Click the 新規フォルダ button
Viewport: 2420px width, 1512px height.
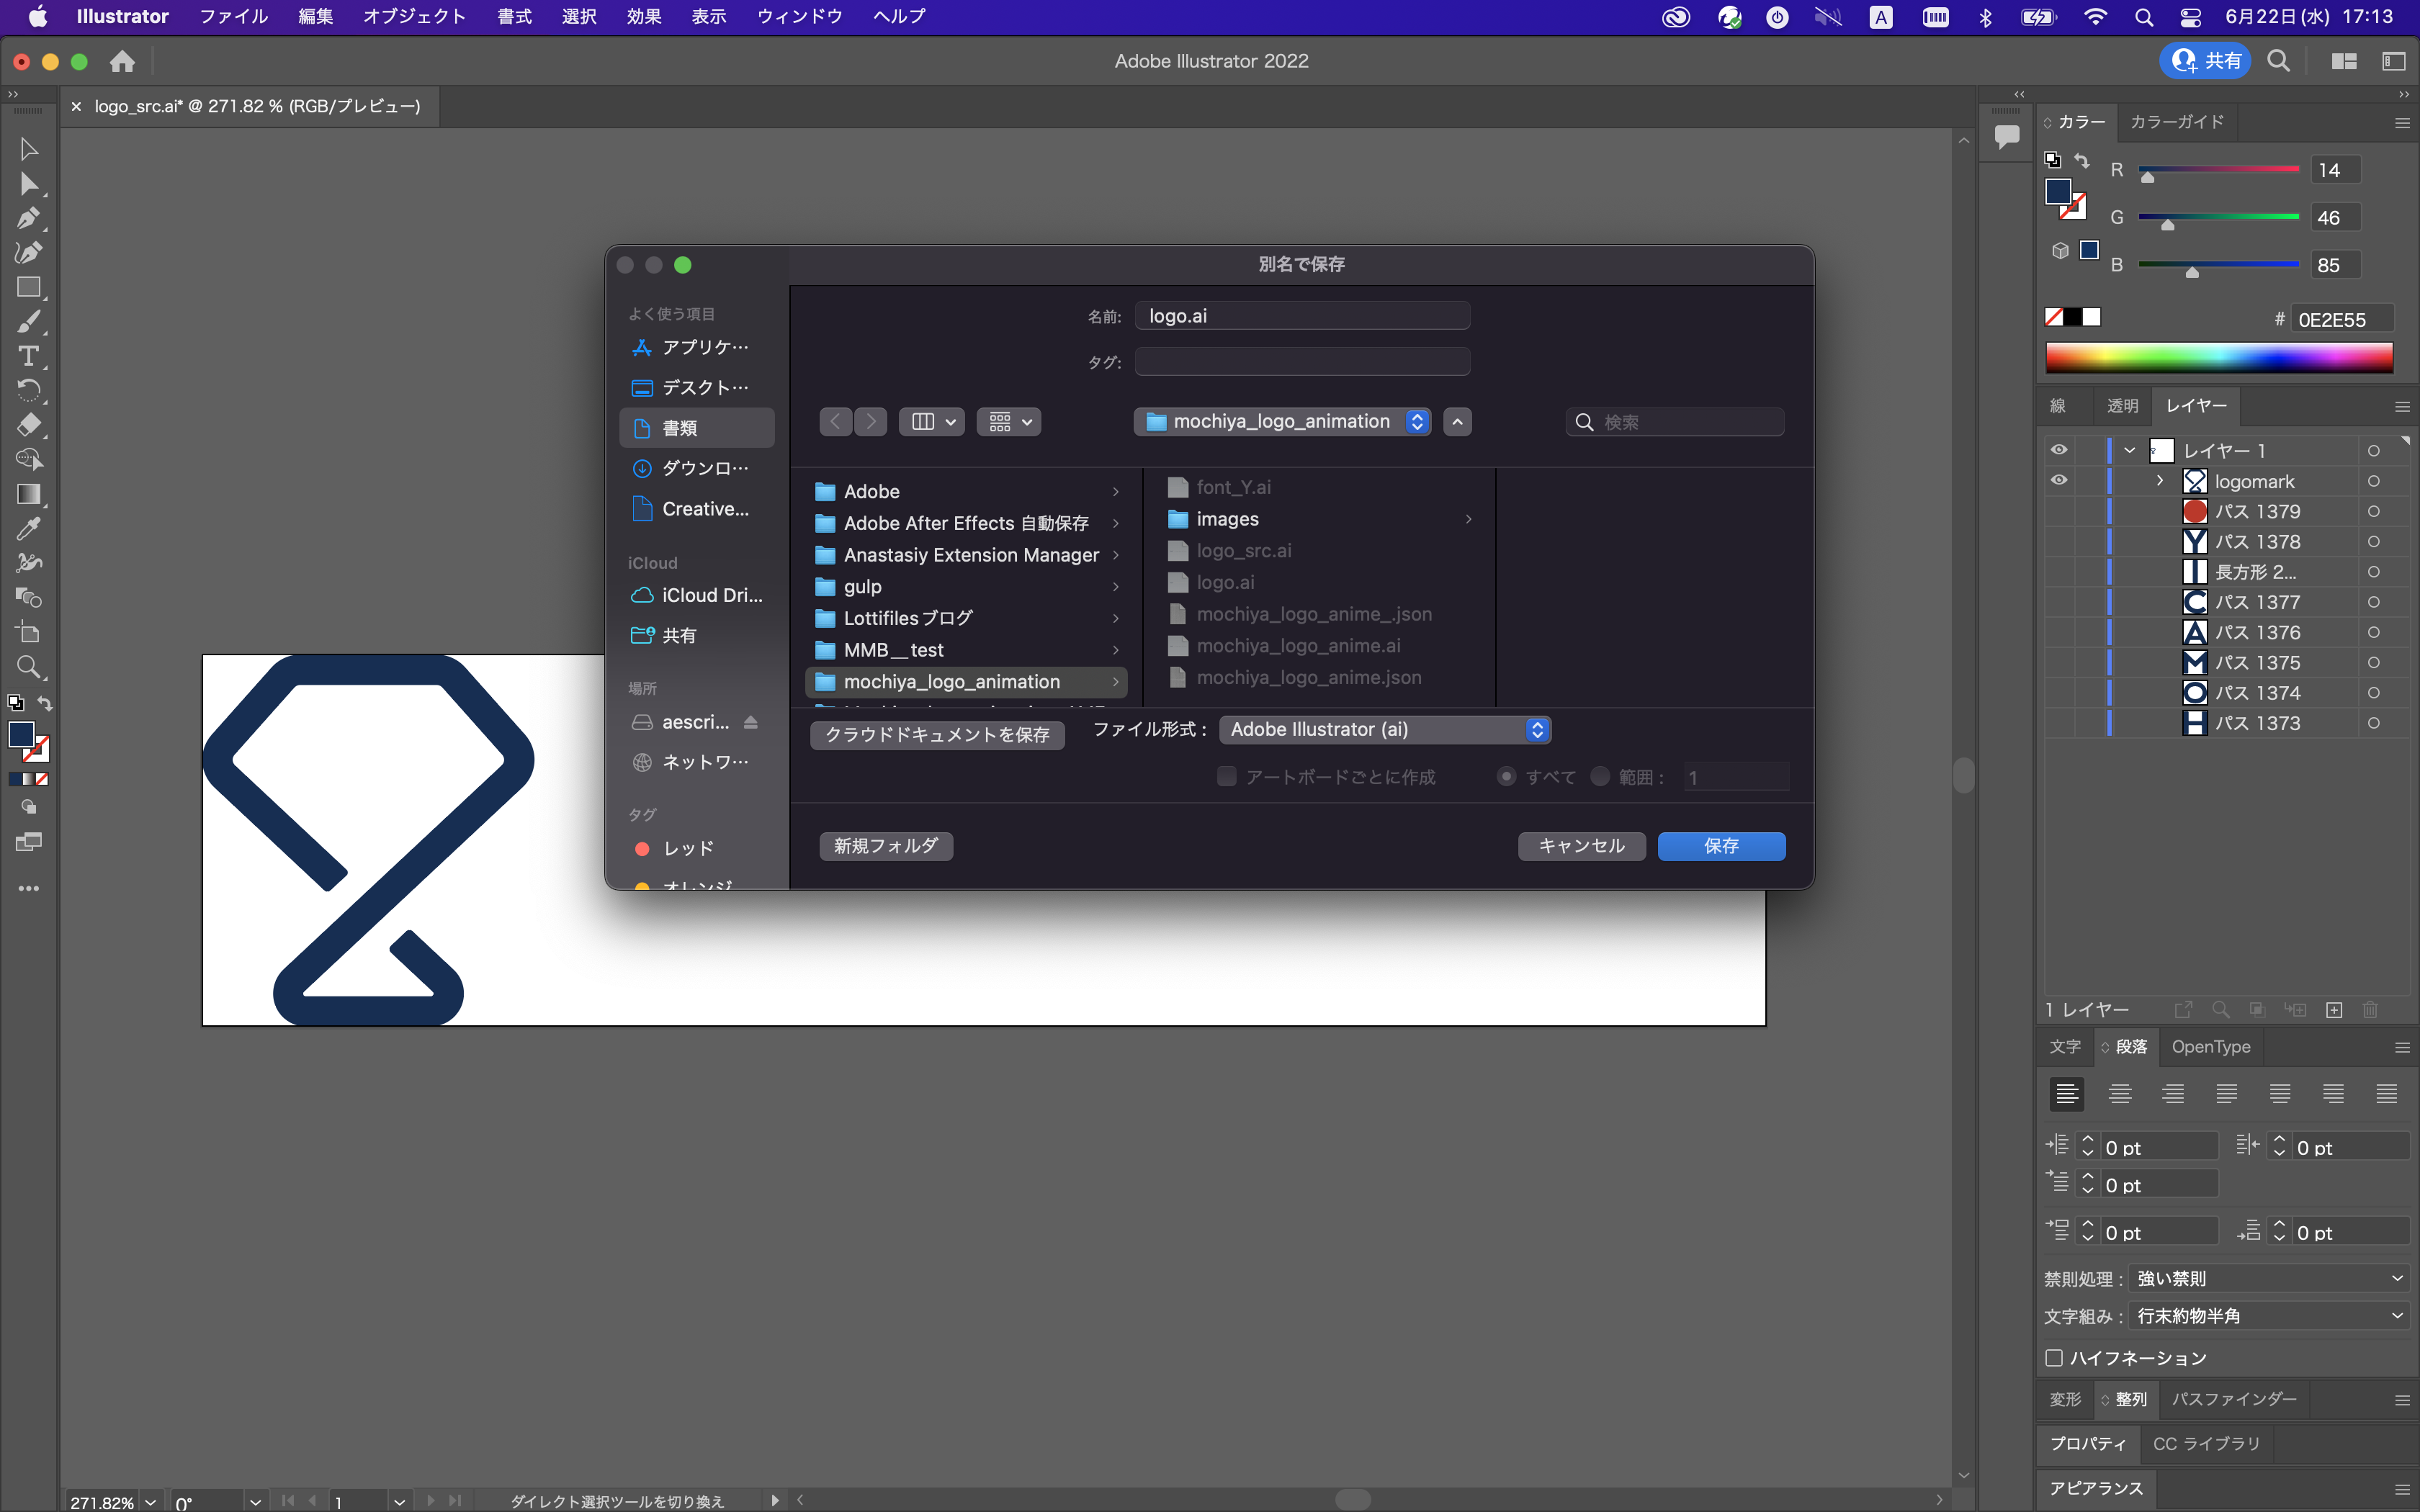(x=886, y=846)
